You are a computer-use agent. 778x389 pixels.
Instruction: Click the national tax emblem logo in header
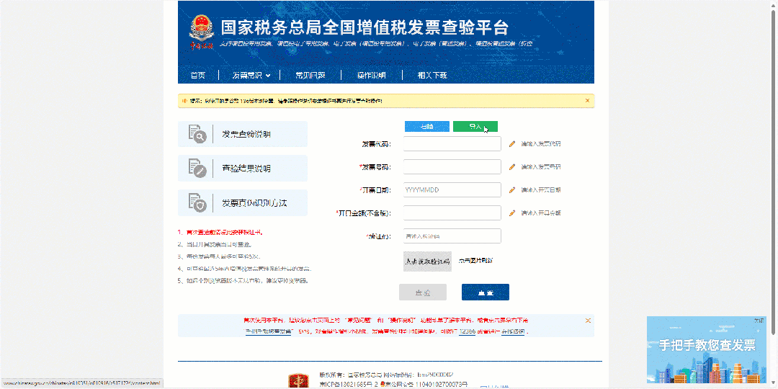coord(202,32)
